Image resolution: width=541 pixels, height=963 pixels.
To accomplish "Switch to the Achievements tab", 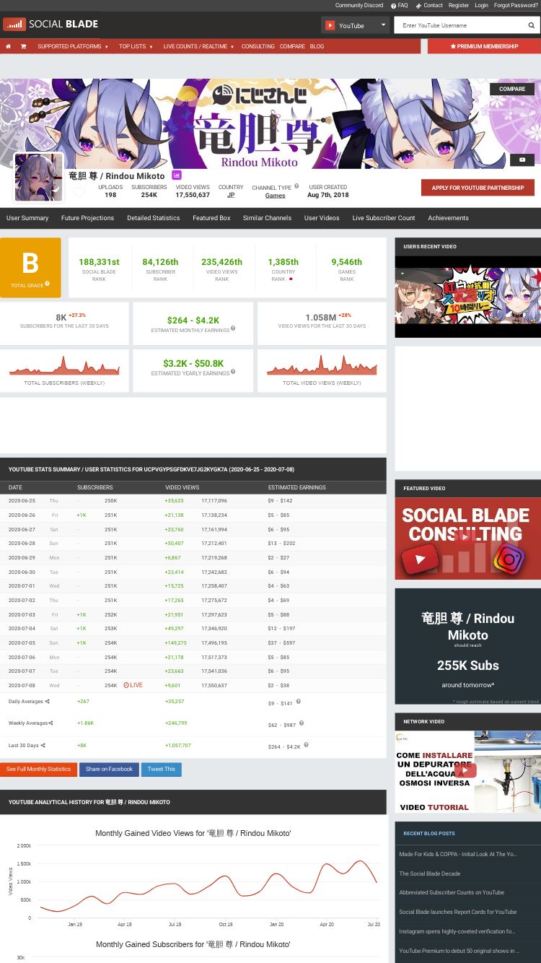I will coord(448,218).
